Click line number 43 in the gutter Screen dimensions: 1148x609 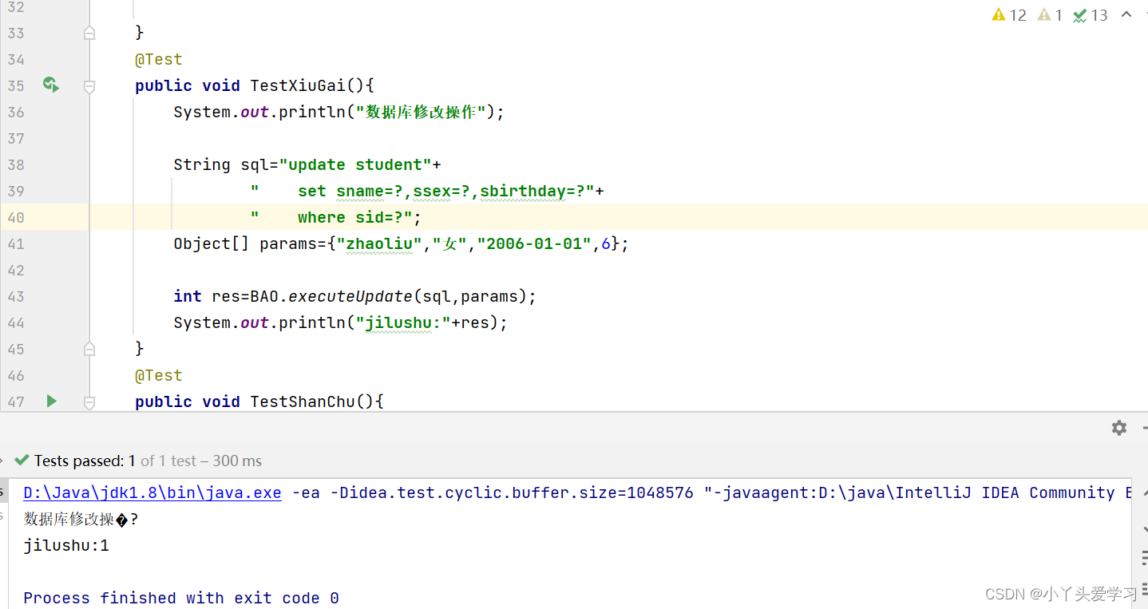(15, 296)
